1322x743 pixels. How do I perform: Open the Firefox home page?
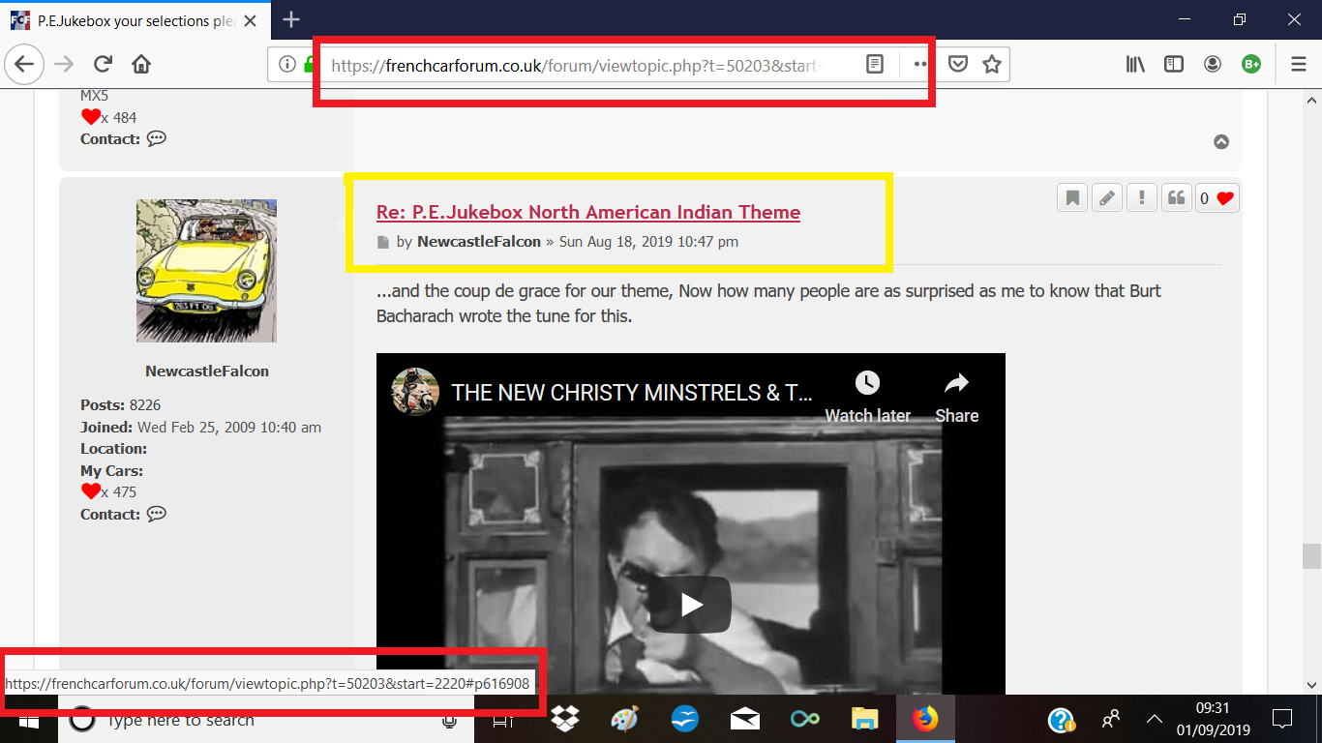coord(141,65)
